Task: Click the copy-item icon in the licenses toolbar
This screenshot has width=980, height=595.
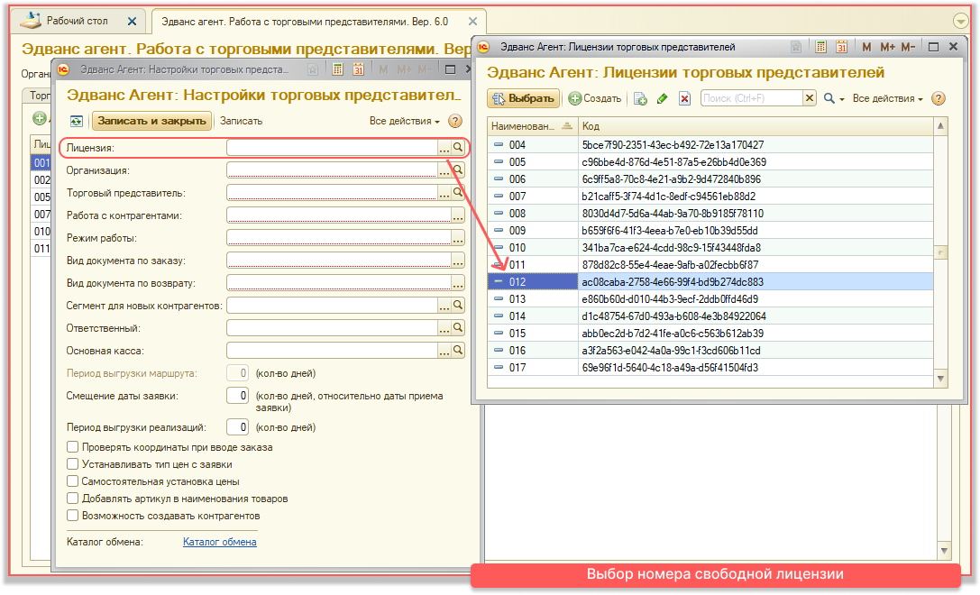Action: [x=640, y=98]
